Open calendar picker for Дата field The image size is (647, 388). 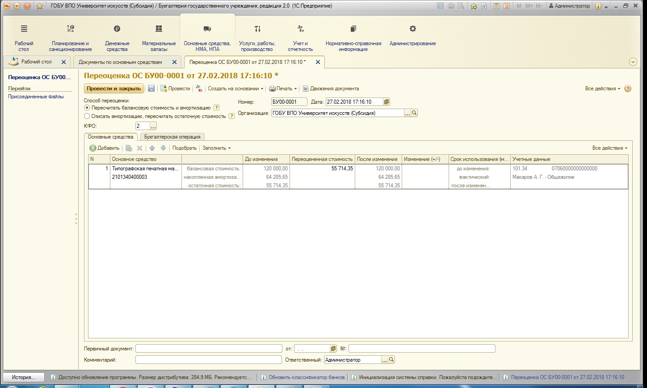pyautogui.click(x=387, y=102)
